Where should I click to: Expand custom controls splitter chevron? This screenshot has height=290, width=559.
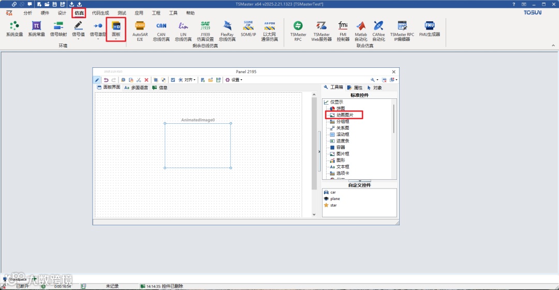359,181
